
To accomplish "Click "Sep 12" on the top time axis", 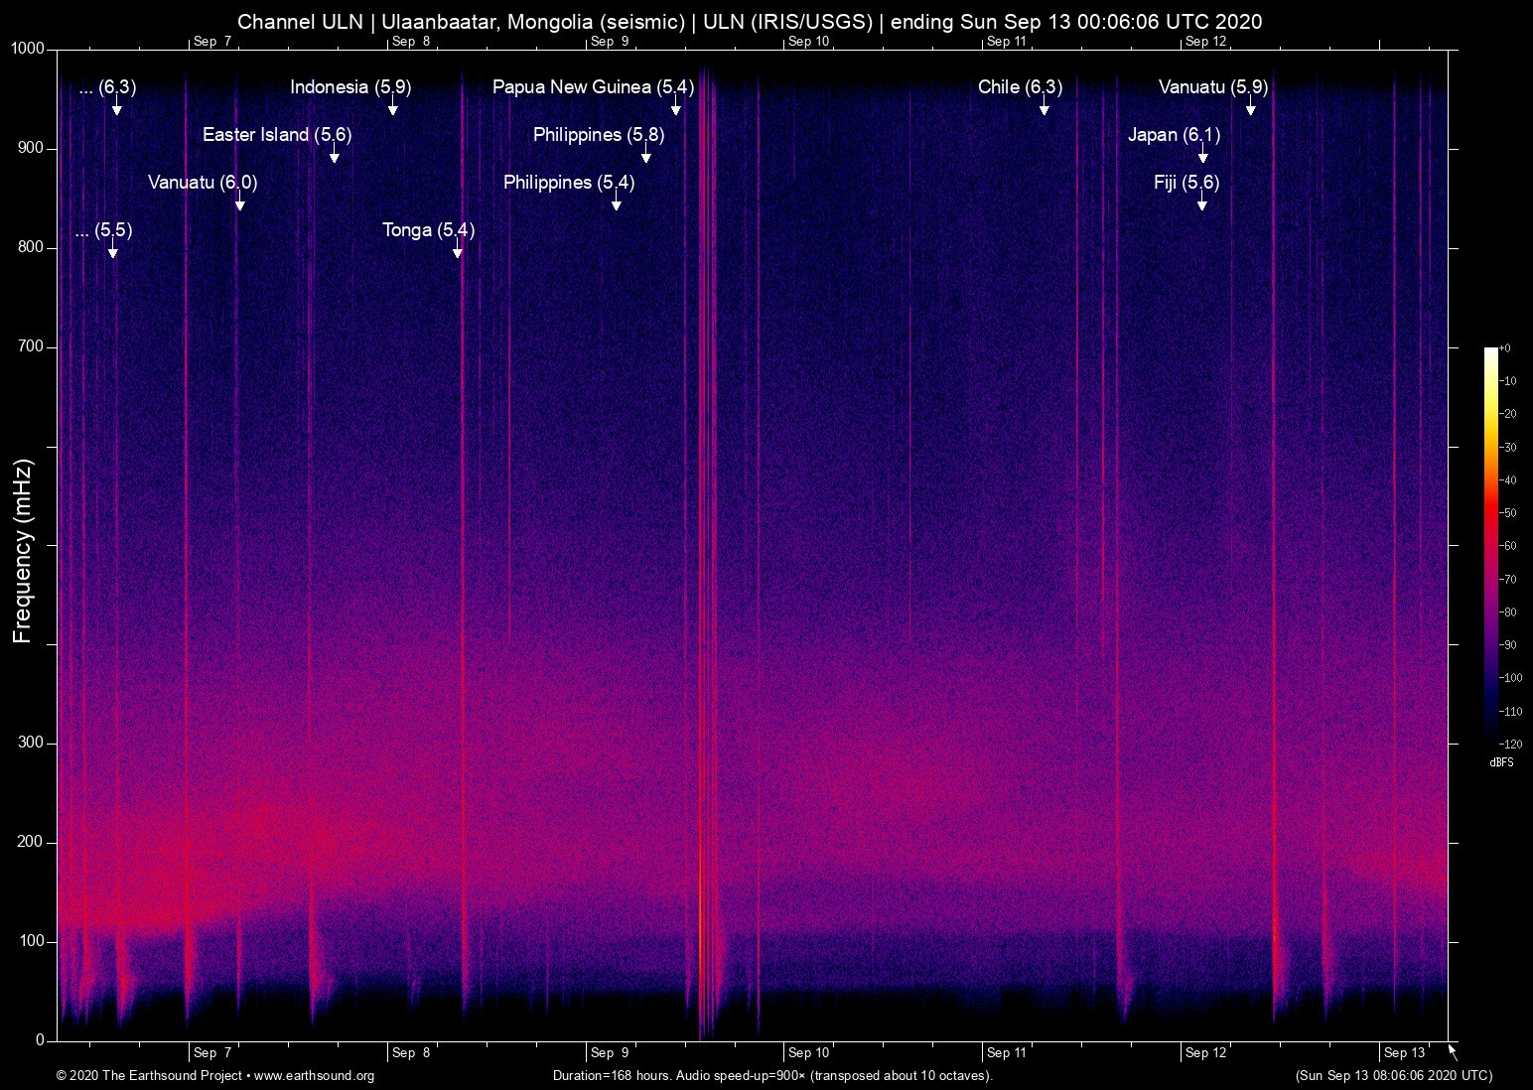I will [x=1205, y=41].
